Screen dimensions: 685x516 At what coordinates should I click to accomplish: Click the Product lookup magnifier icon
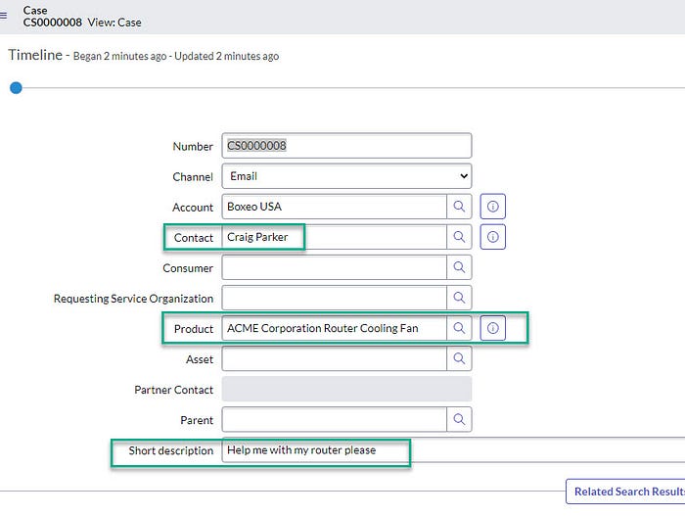pyautogui.click(x=459, y=328)
